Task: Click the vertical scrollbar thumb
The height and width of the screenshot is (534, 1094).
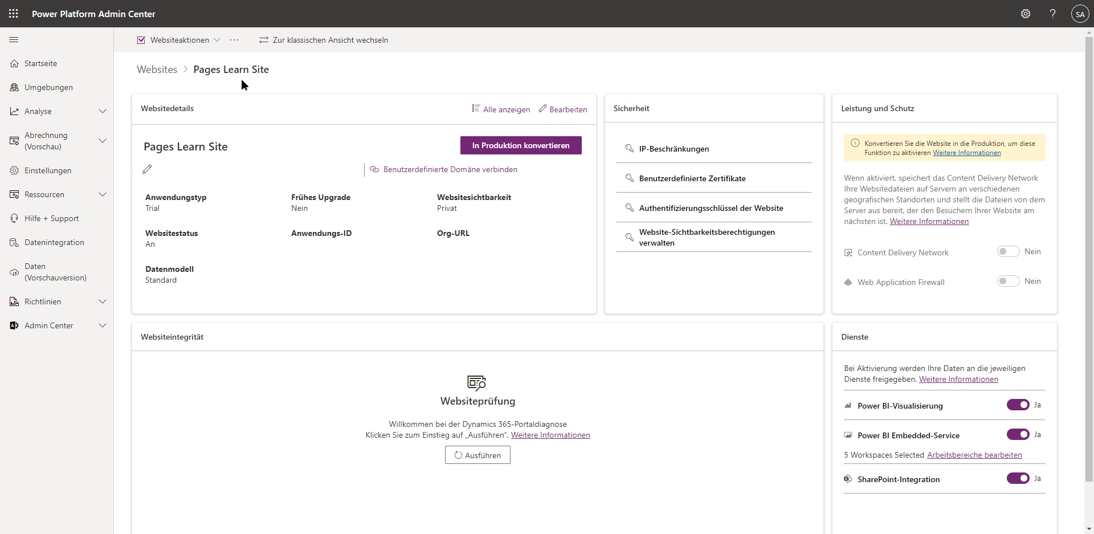Action: (1089, 259)
